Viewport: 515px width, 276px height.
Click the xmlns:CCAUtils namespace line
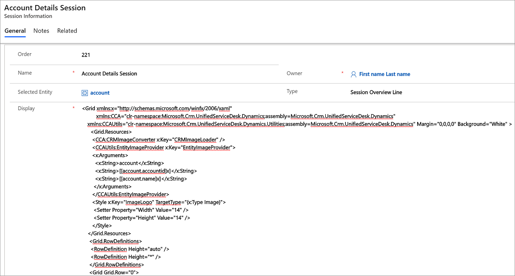[299, 124]
